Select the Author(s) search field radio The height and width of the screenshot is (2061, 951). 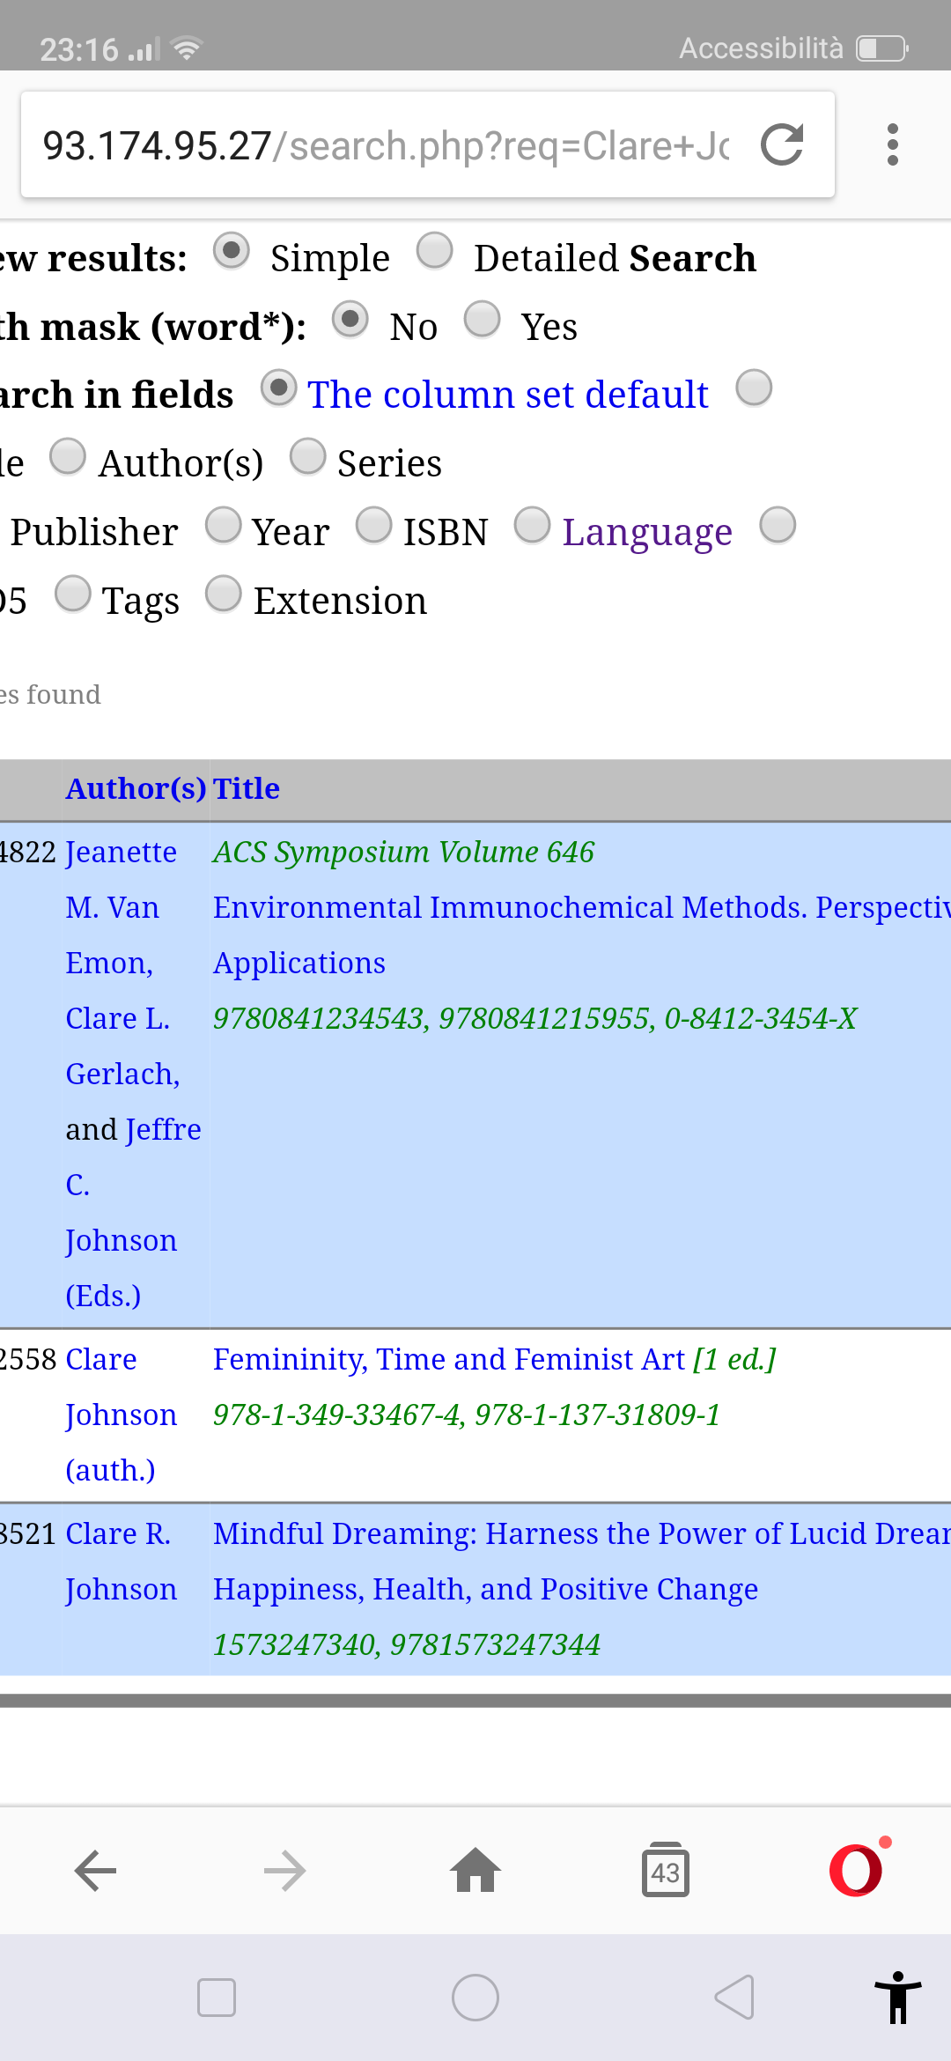click(x=68, y=456)
